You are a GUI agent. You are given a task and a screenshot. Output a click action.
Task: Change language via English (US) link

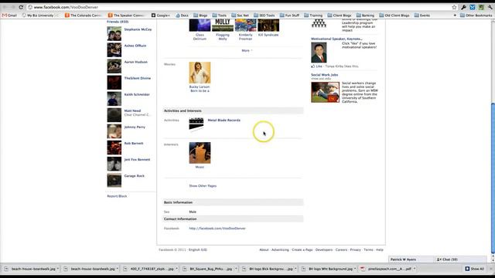click(198, 249)
